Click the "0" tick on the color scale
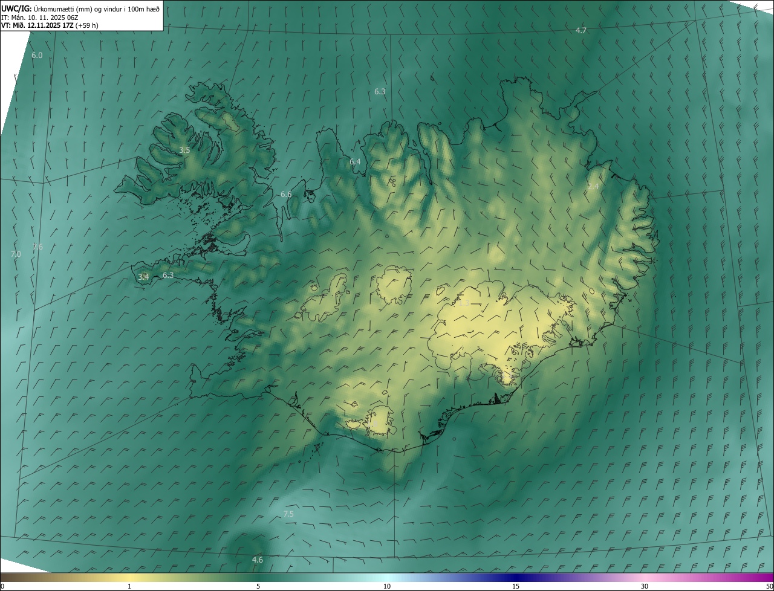 click(x=2, y=586)
